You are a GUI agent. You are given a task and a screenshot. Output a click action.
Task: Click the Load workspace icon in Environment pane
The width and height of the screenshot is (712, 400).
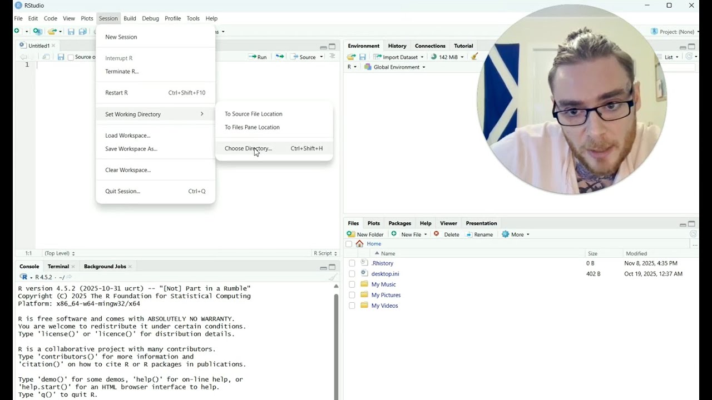click(351, 57)
